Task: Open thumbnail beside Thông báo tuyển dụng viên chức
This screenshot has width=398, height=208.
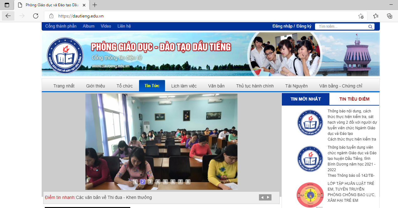Action: point(310,159)
